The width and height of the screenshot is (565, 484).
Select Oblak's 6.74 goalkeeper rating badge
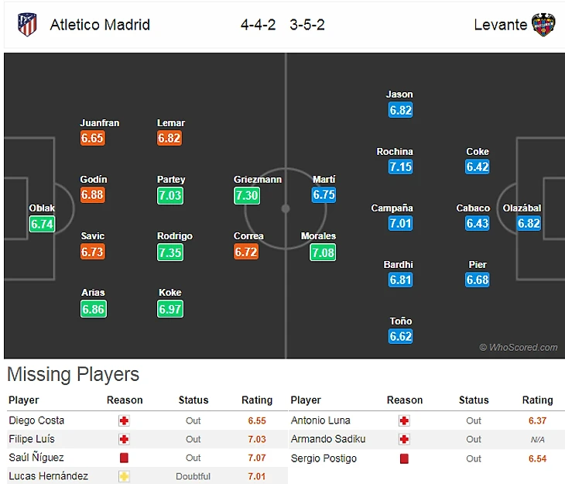click(x=42, y=224)
